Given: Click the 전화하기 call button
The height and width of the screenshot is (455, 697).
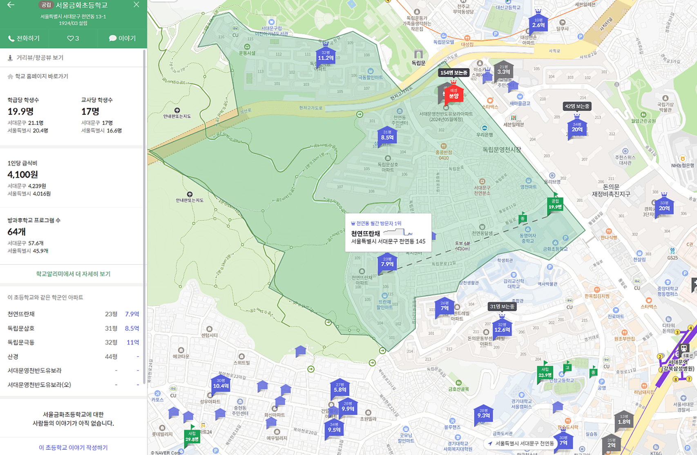Looking at the screenshot, I should 24,38.
